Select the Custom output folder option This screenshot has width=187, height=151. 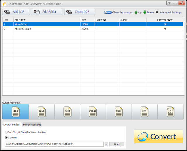[x=11, y=138]
